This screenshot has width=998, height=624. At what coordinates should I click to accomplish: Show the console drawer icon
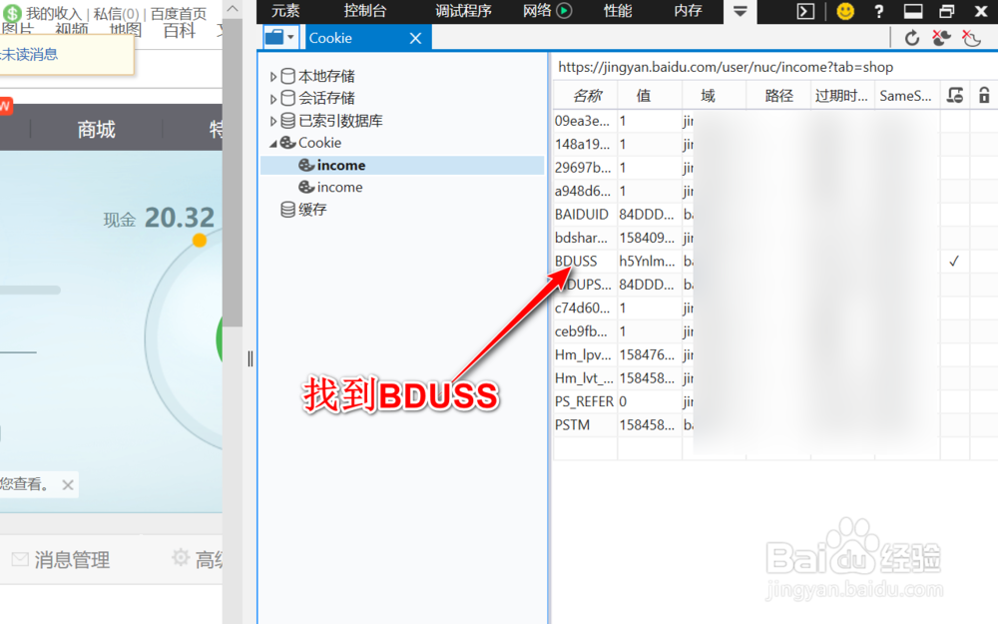[805, 11]
